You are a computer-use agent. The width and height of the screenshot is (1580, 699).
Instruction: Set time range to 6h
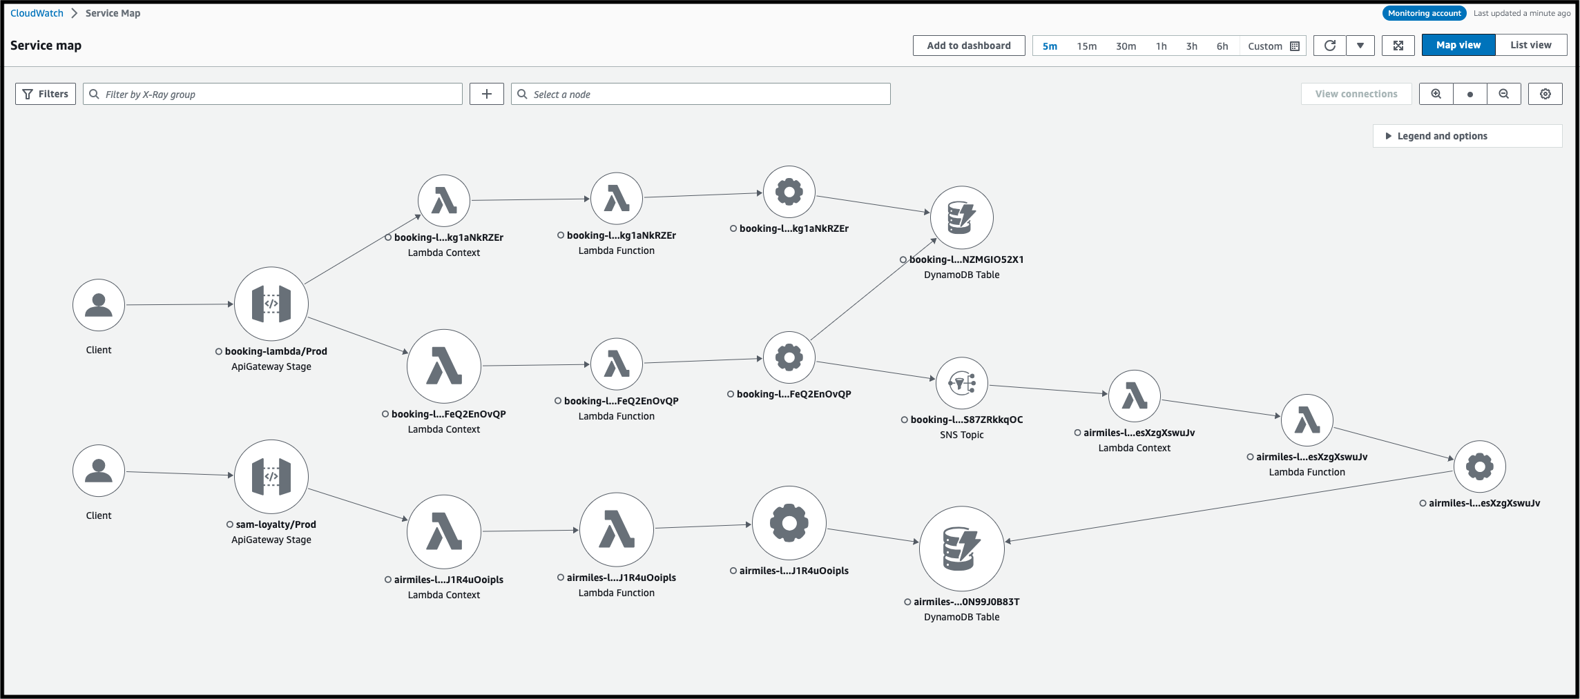pos(1222,46)
